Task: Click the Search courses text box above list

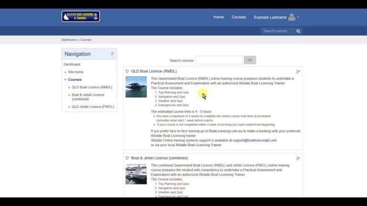Action: point(219,60)
